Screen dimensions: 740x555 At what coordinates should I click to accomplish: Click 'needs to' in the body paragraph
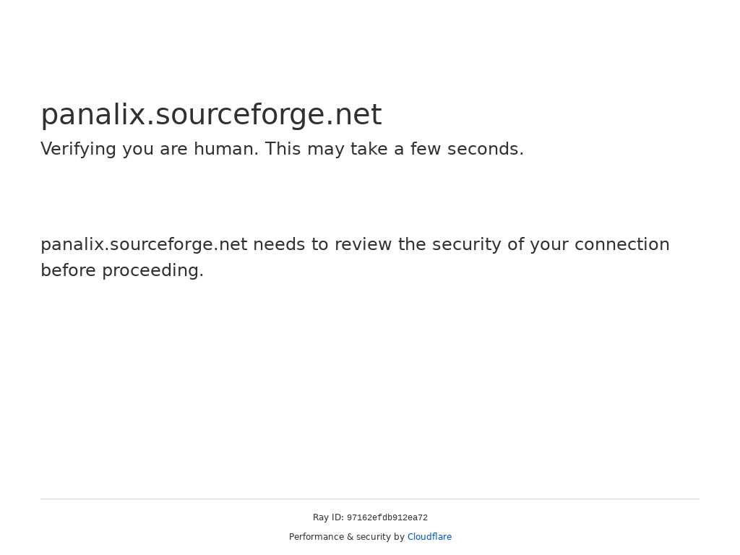point(291,244)
